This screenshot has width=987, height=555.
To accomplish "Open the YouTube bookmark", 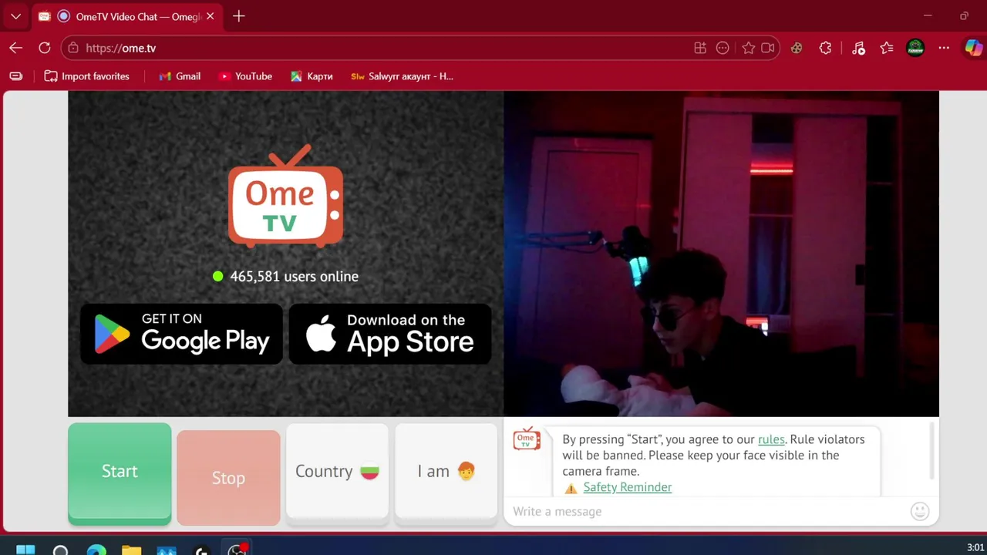I will tap(245, 76).
